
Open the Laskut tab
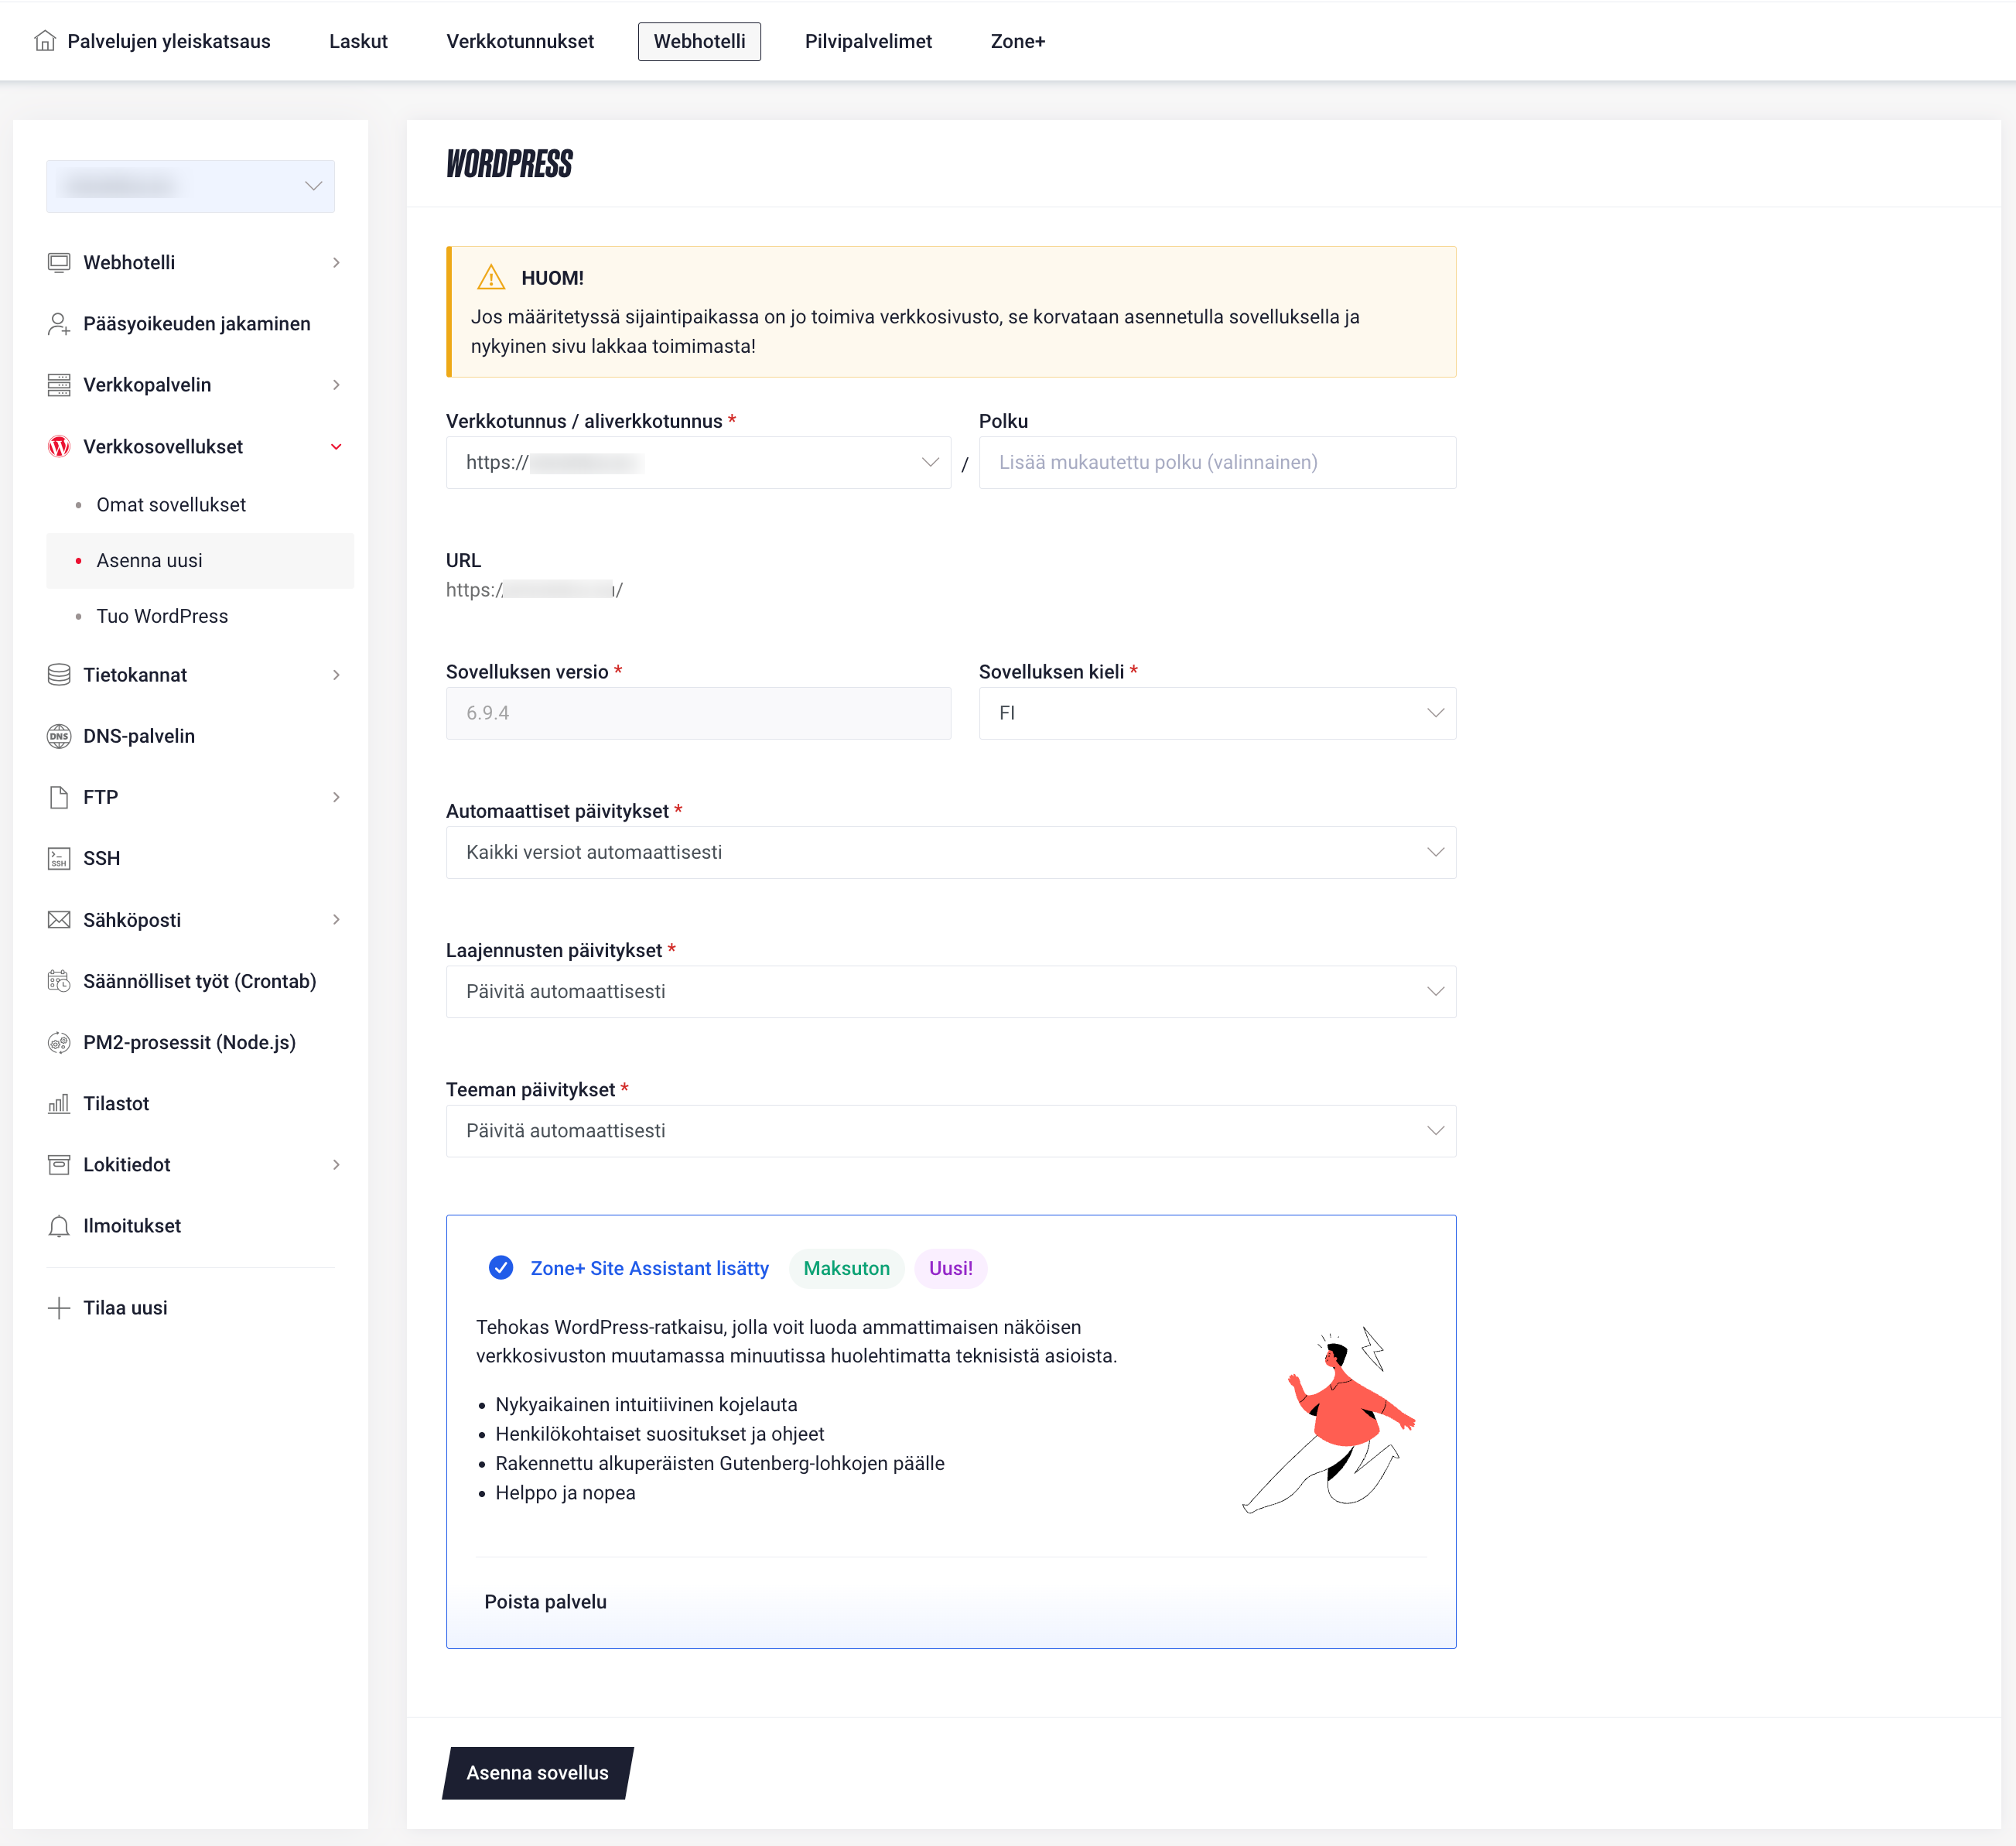click(x=358, y=41)
